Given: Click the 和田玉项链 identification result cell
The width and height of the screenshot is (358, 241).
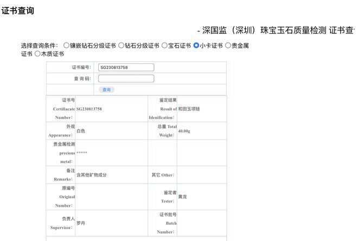Looking at the screenshot, I should 189,109.
